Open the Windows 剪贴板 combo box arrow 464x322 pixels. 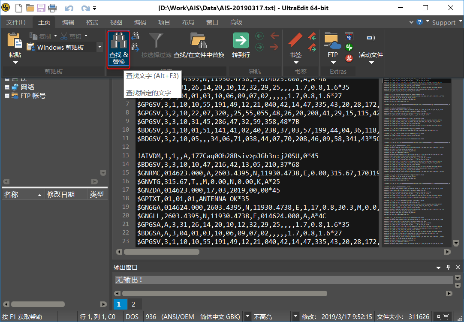[x=100, y=47]
